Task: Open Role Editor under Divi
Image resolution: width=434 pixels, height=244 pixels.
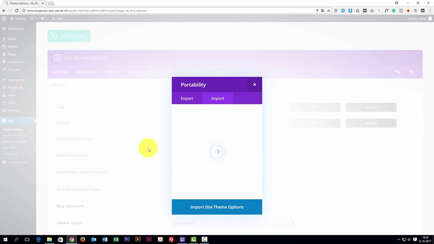Action: click(10, 148)
